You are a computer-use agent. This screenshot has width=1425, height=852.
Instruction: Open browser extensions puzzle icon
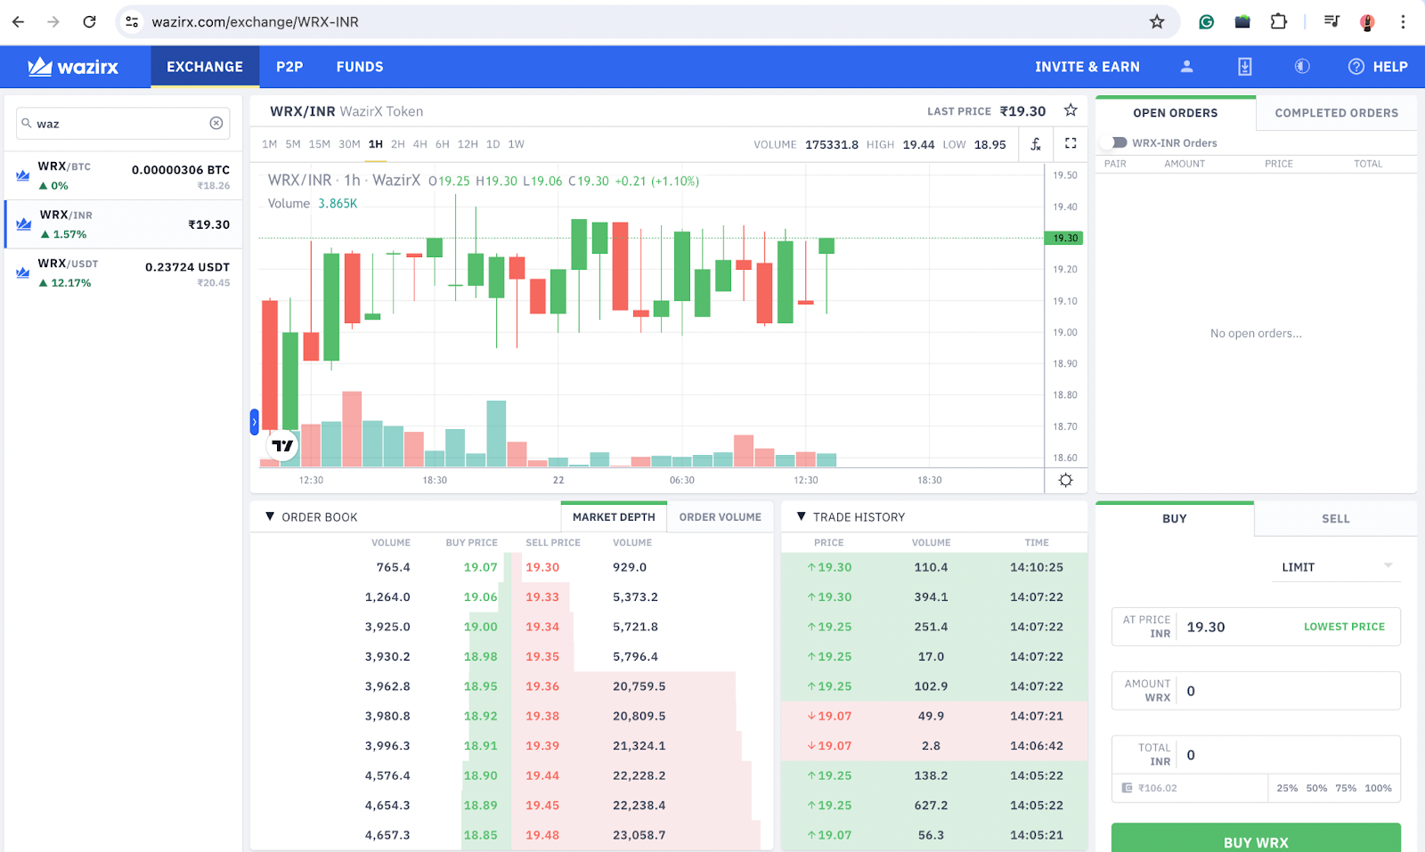click(1278, 21)
